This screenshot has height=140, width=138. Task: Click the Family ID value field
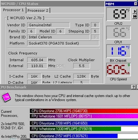point(31,31)
